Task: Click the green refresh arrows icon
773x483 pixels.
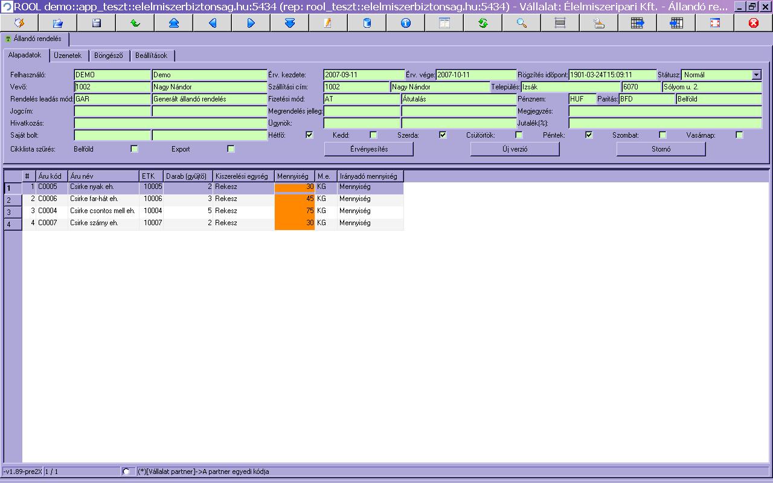Action: [x=483, y=23]
